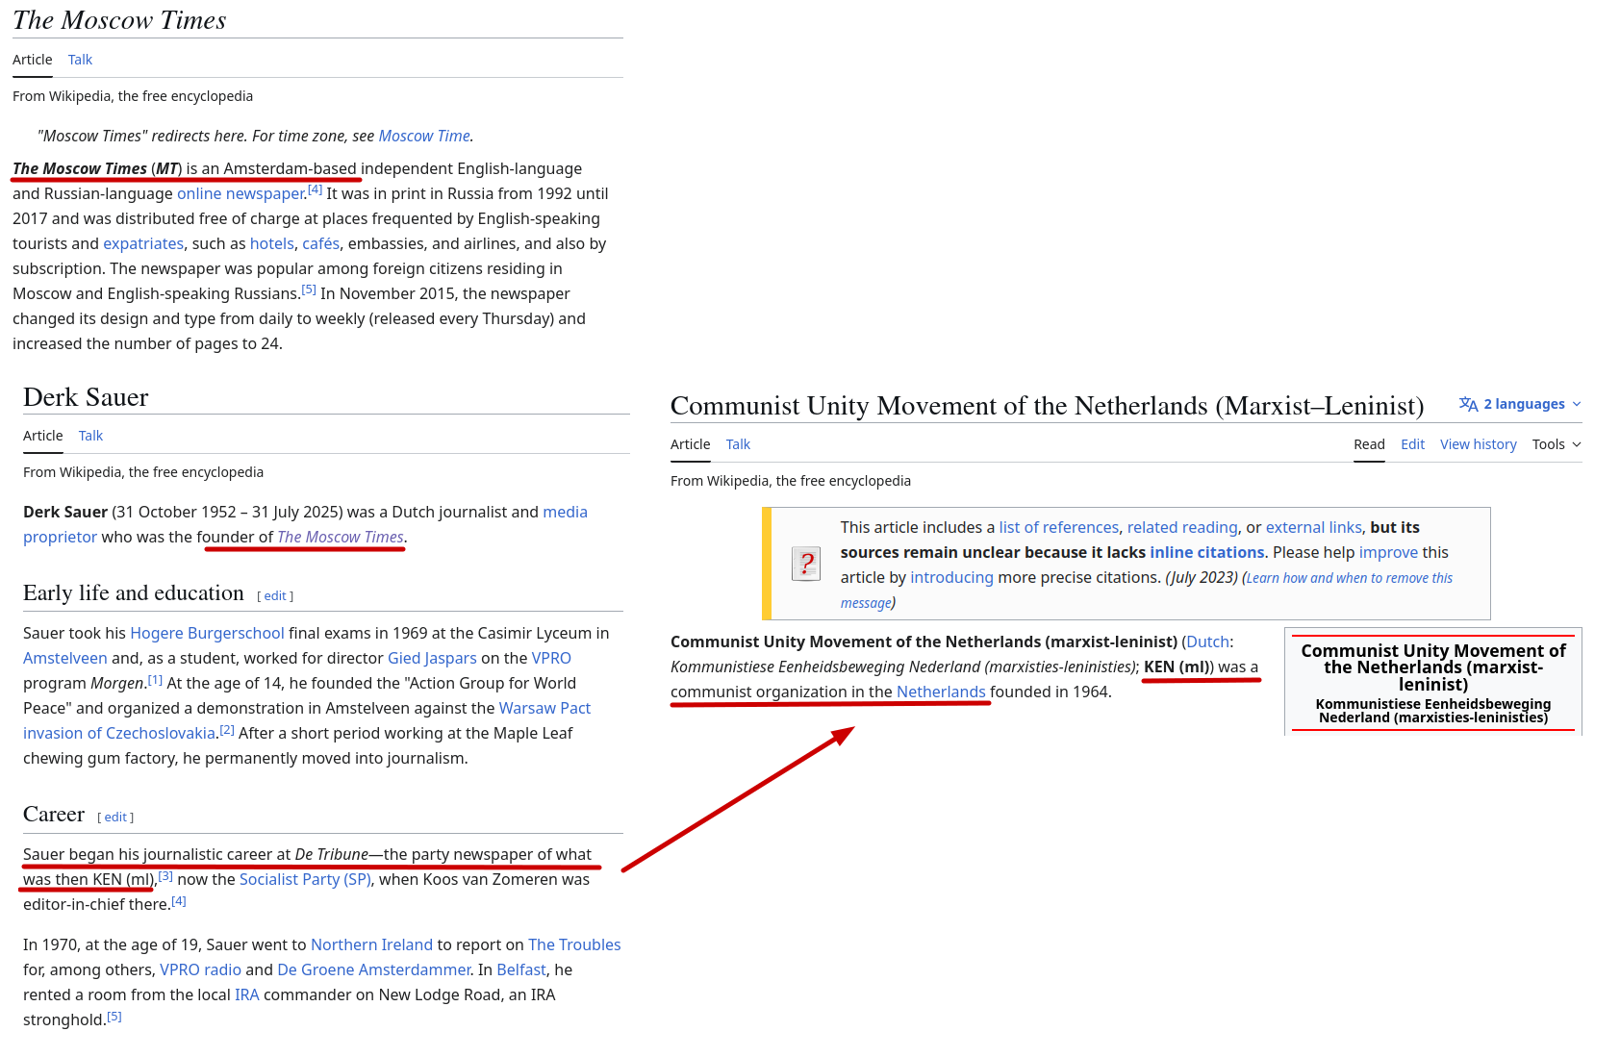
Task: Click the Early life and education heading
Action: pyautogui.click(x=134, y=593)
